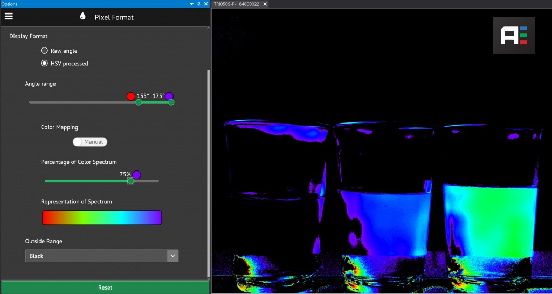Click the Angle range label
Image resolution: width=552 pixels, height=294 pixels.
tap(40, 84)
